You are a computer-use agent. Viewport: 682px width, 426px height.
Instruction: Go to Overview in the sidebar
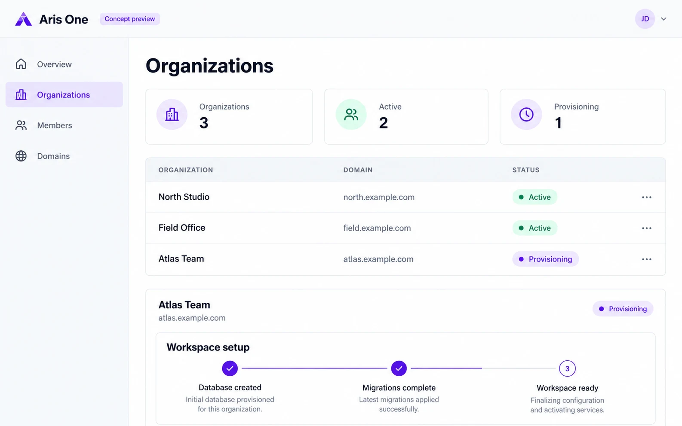[64, 64]
